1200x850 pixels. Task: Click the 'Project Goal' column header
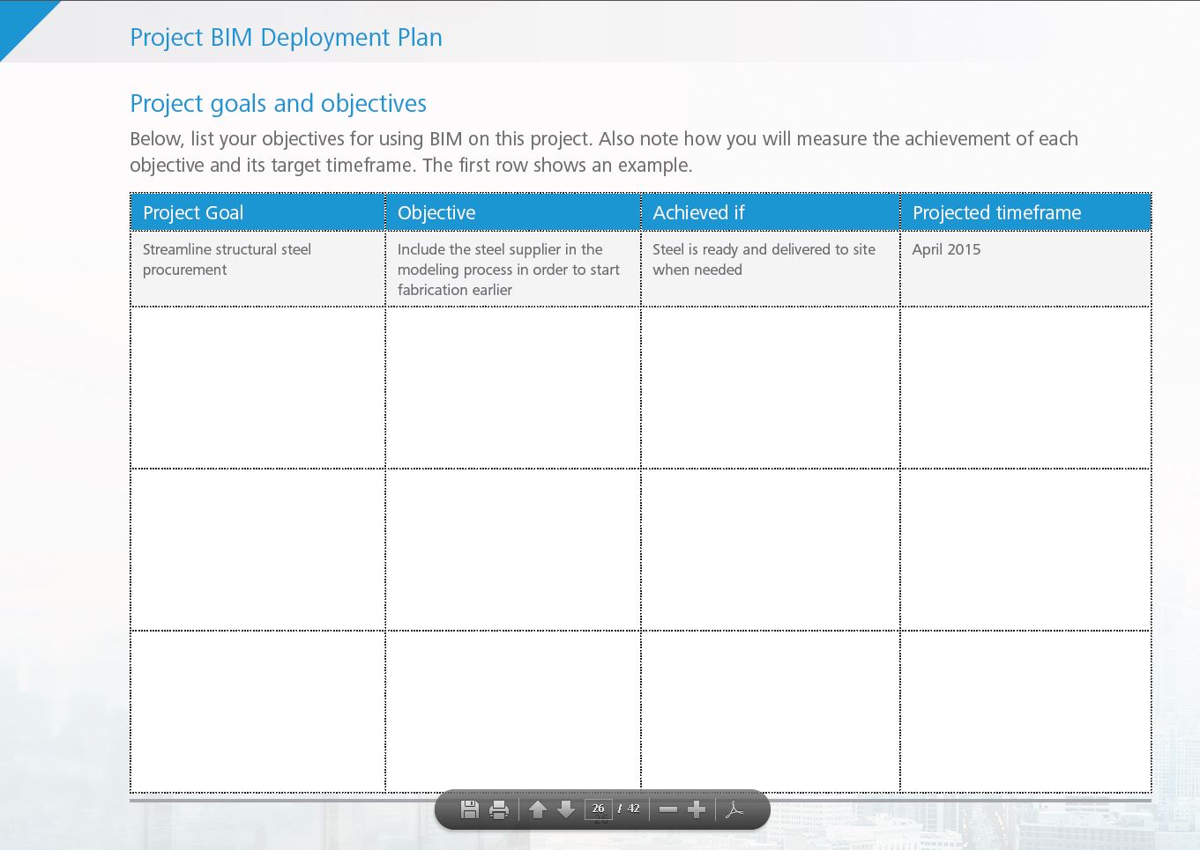257,212
